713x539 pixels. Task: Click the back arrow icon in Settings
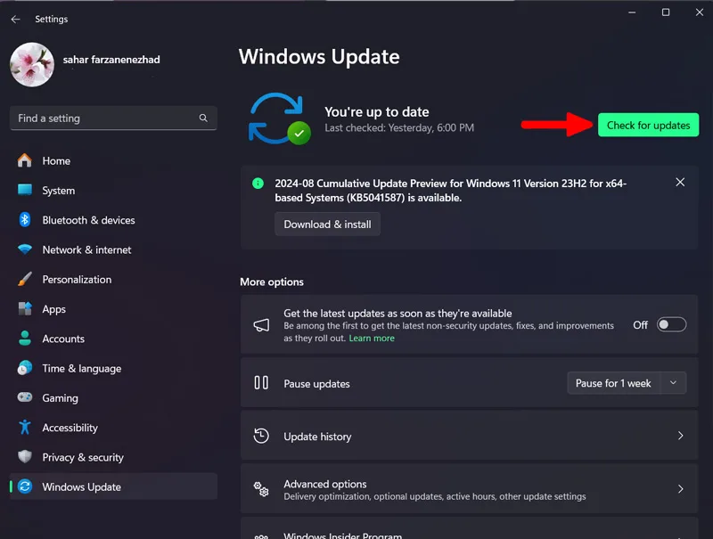point(15,19)
